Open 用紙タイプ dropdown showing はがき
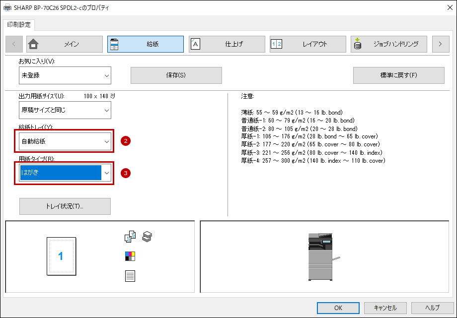This screenshot has width=457, height=318. pos(65,173)
